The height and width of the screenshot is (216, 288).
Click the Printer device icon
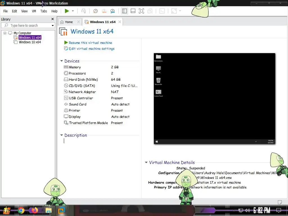tap(66, 110)
